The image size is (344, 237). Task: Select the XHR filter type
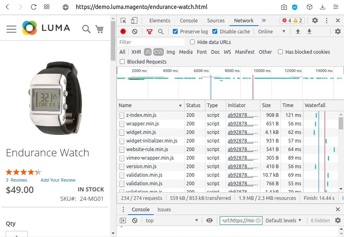pos(136,52)
